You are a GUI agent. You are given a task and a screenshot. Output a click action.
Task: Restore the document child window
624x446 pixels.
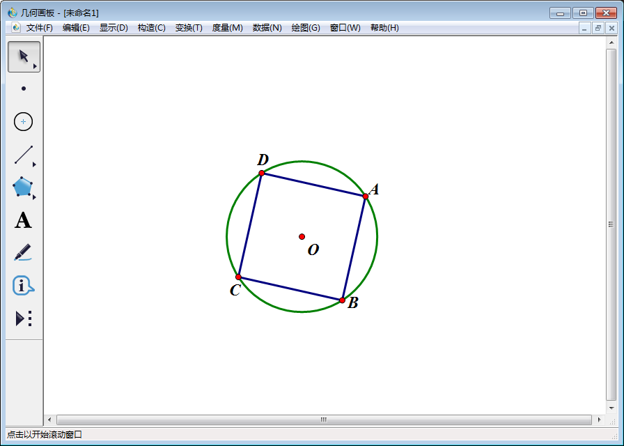coord(598,29)
